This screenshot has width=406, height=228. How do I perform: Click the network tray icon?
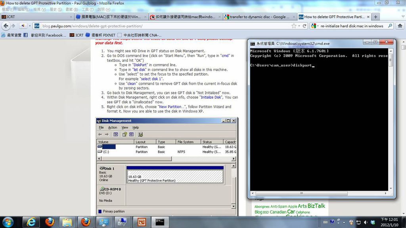358,222
